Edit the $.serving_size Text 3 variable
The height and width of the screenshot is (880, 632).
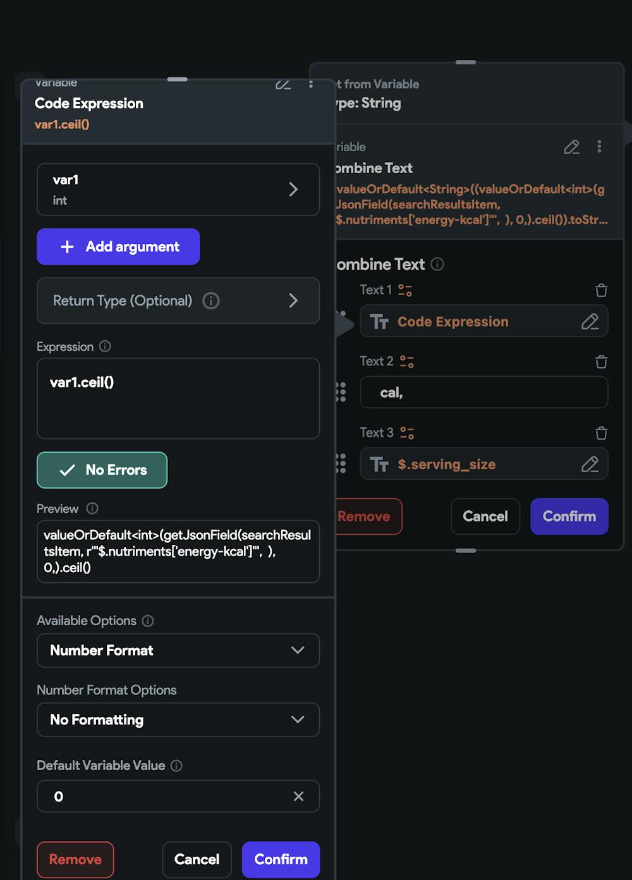tap(590, 465)
